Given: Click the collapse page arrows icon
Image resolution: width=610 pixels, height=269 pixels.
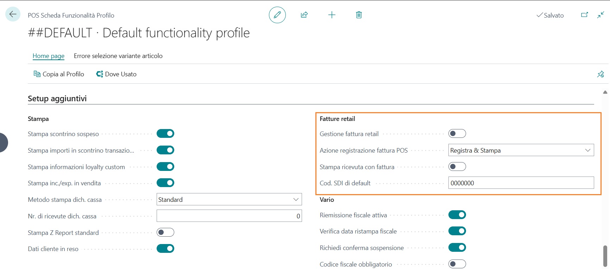Looking at the screenshot, I should click(x=600, y=15).
